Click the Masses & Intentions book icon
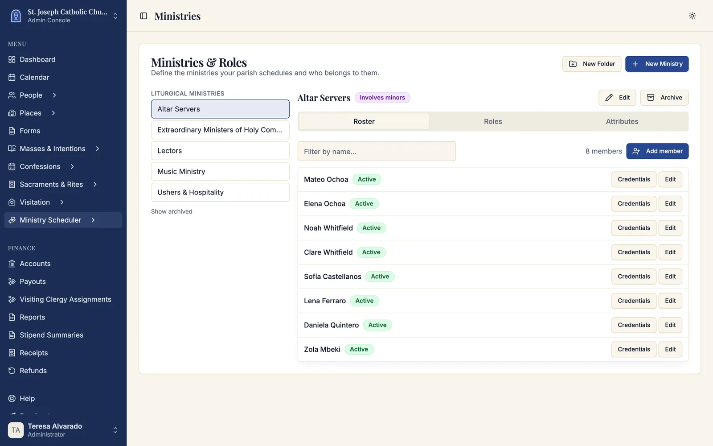The height and width of the screenshot is (446, 713). point(12,149)
